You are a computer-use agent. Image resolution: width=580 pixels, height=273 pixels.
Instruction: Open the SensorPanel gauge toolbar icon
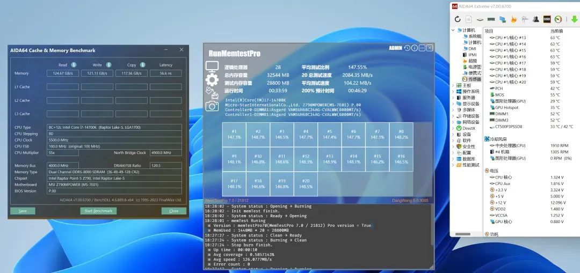click(558, 19)
